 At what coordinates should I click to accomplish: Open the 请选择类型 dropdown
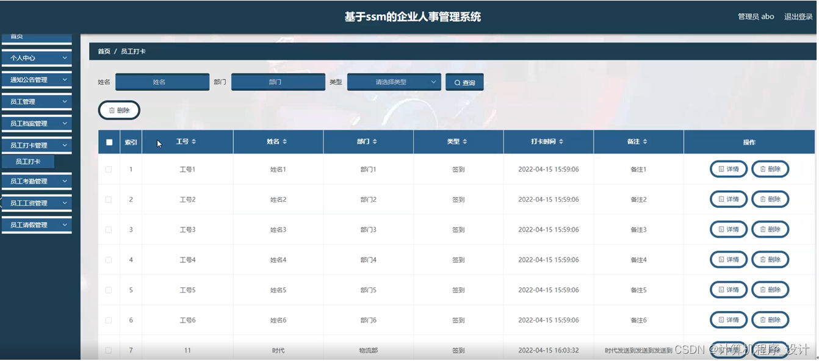coord(394,82)
